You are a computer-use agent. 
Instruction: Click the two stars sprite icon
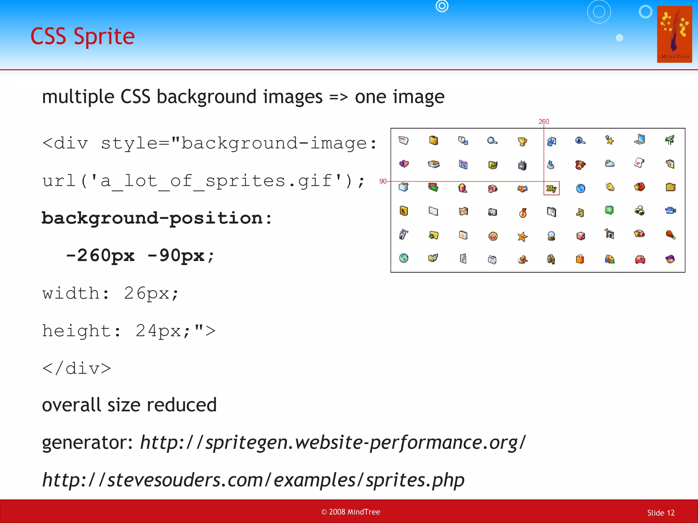click(609, 140)
